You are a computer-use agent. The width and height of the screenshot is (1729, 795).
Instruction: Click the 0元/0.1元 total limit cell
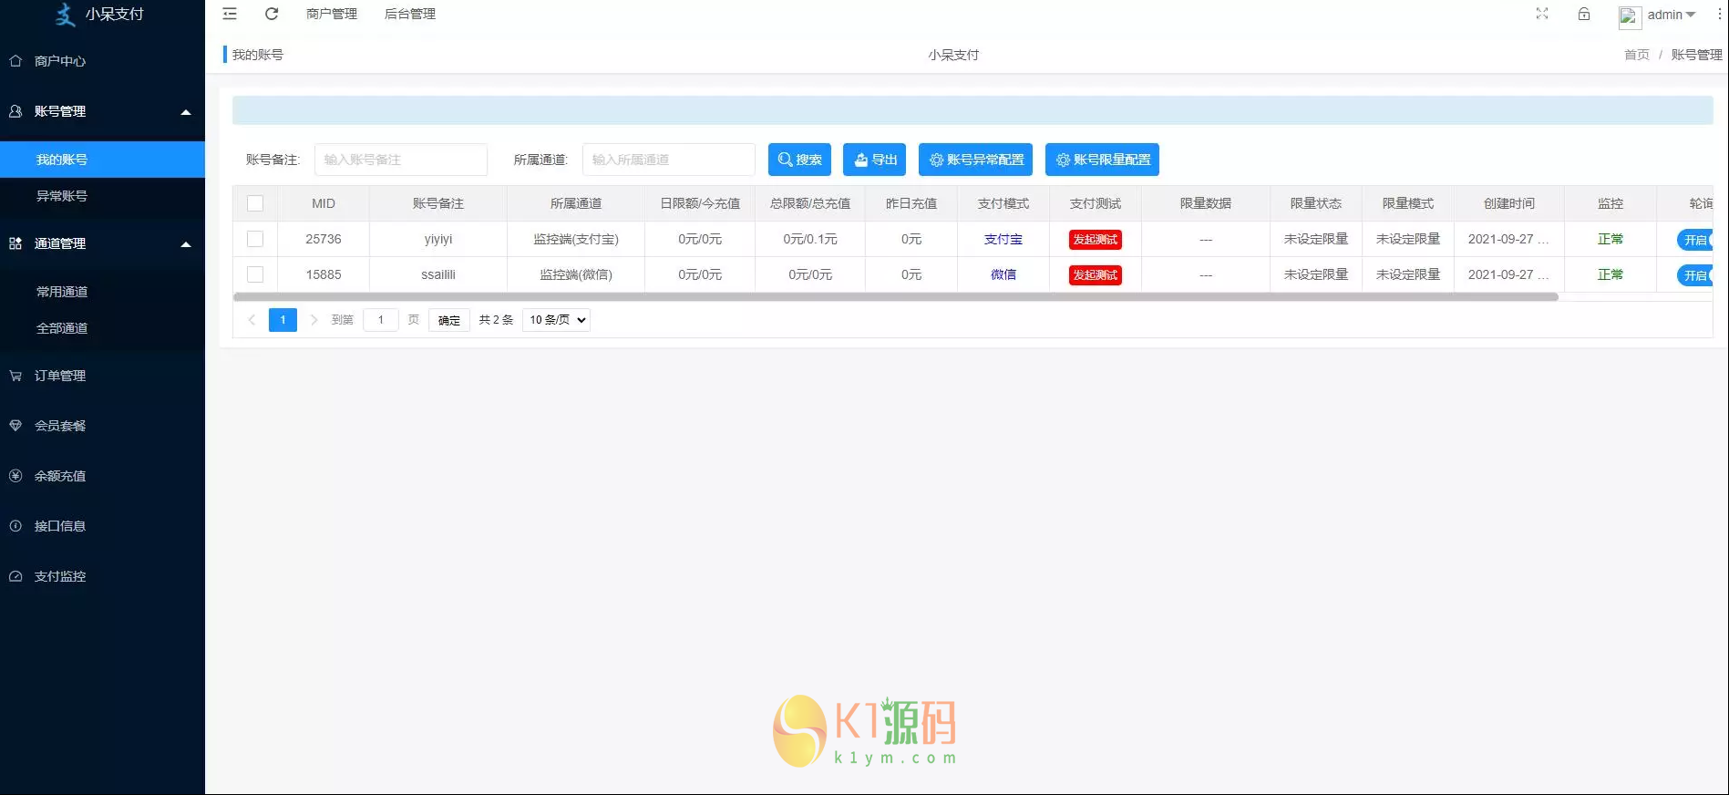click(810, 239)
